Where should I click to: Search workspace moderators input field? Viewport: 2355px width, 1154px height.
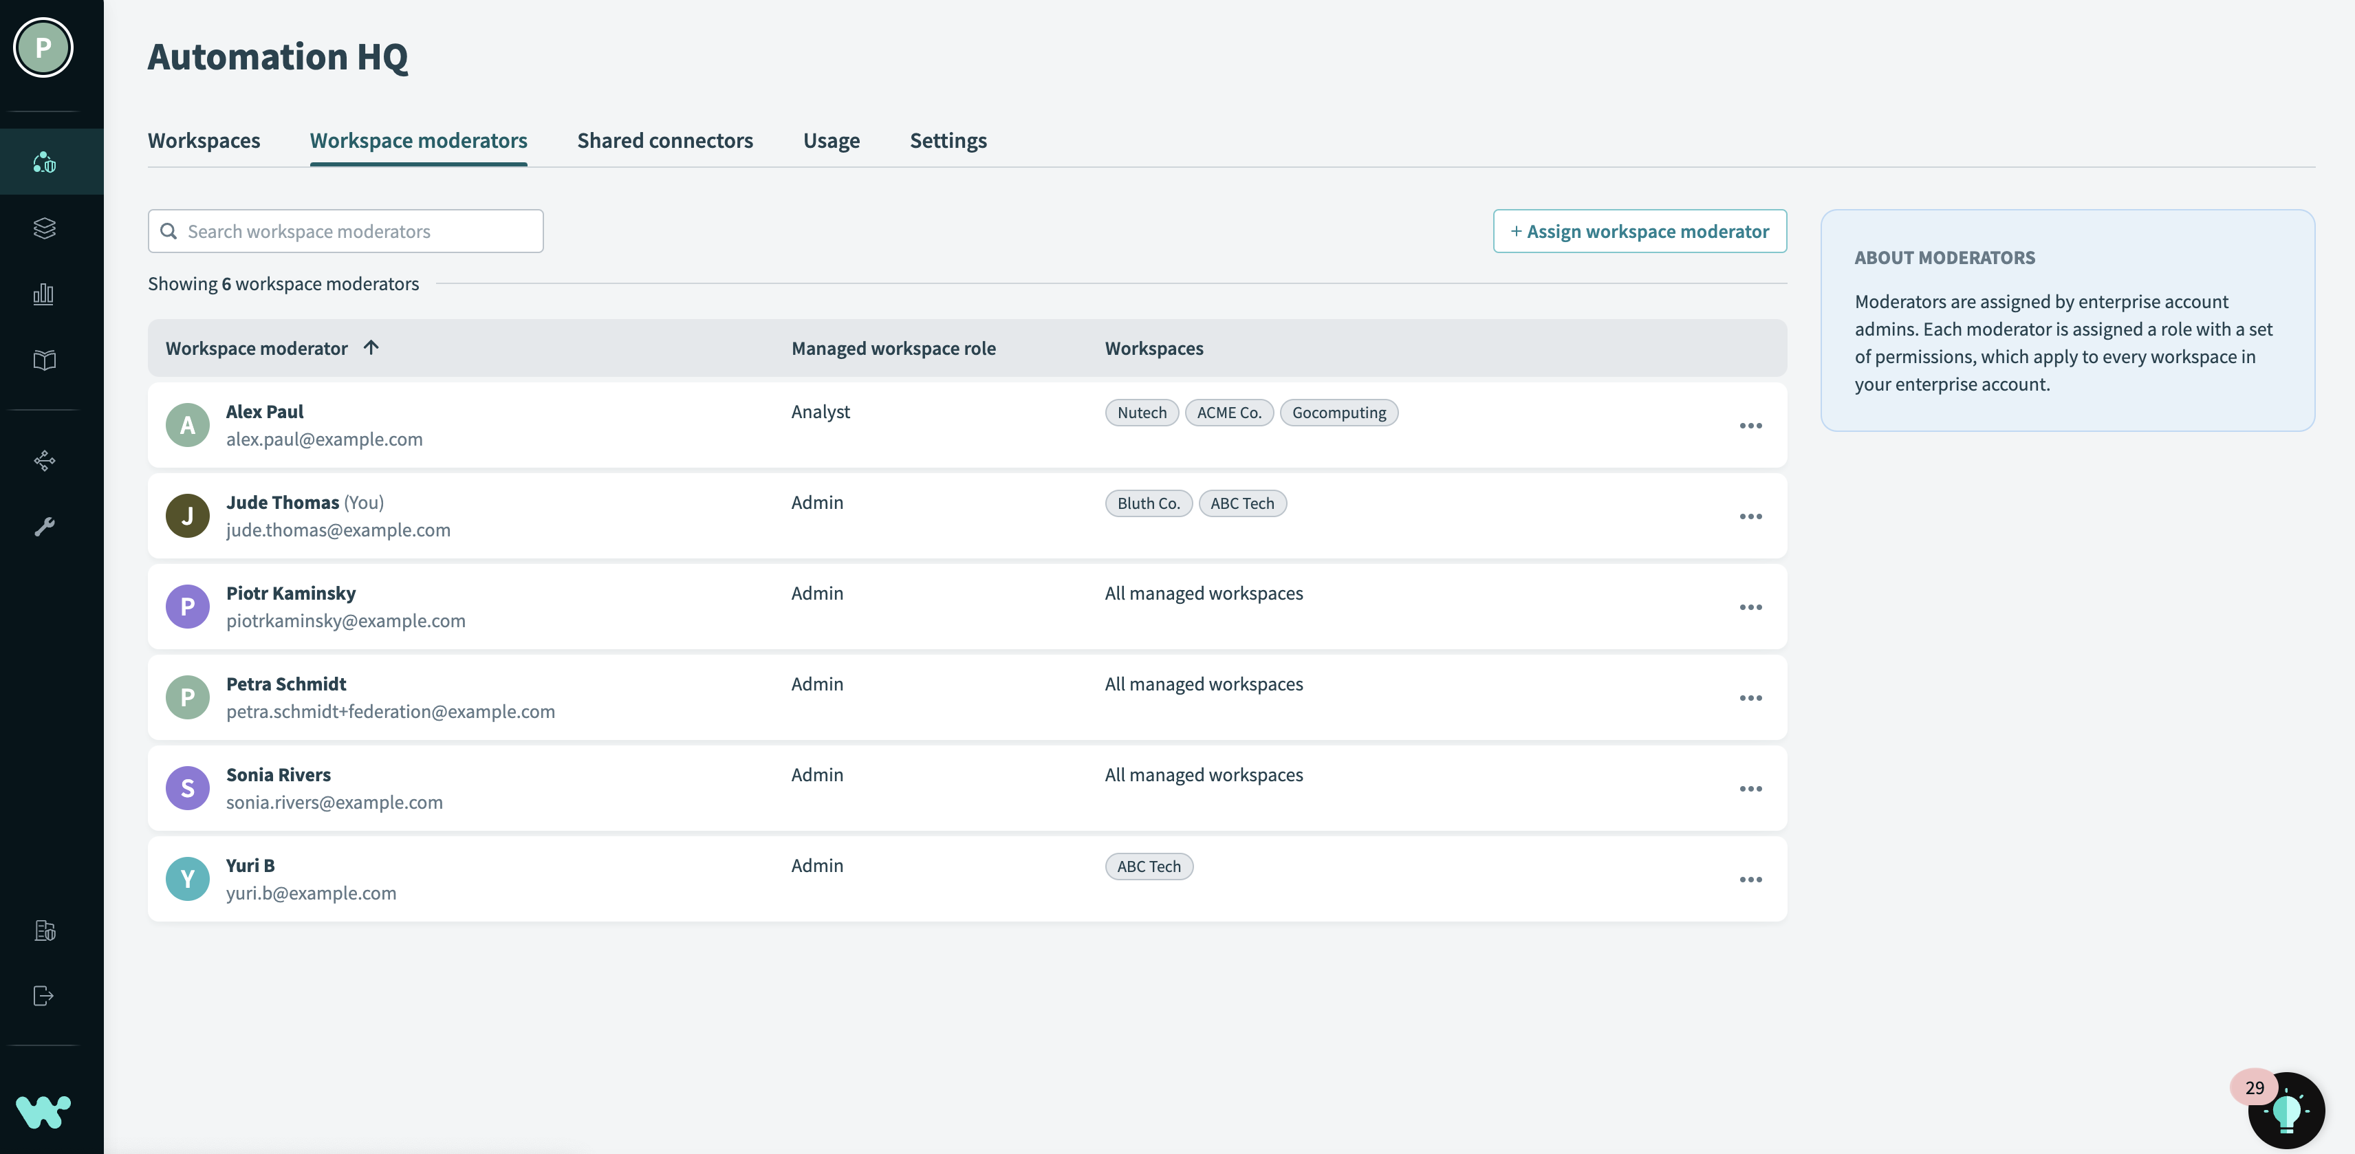click(345, 230)
